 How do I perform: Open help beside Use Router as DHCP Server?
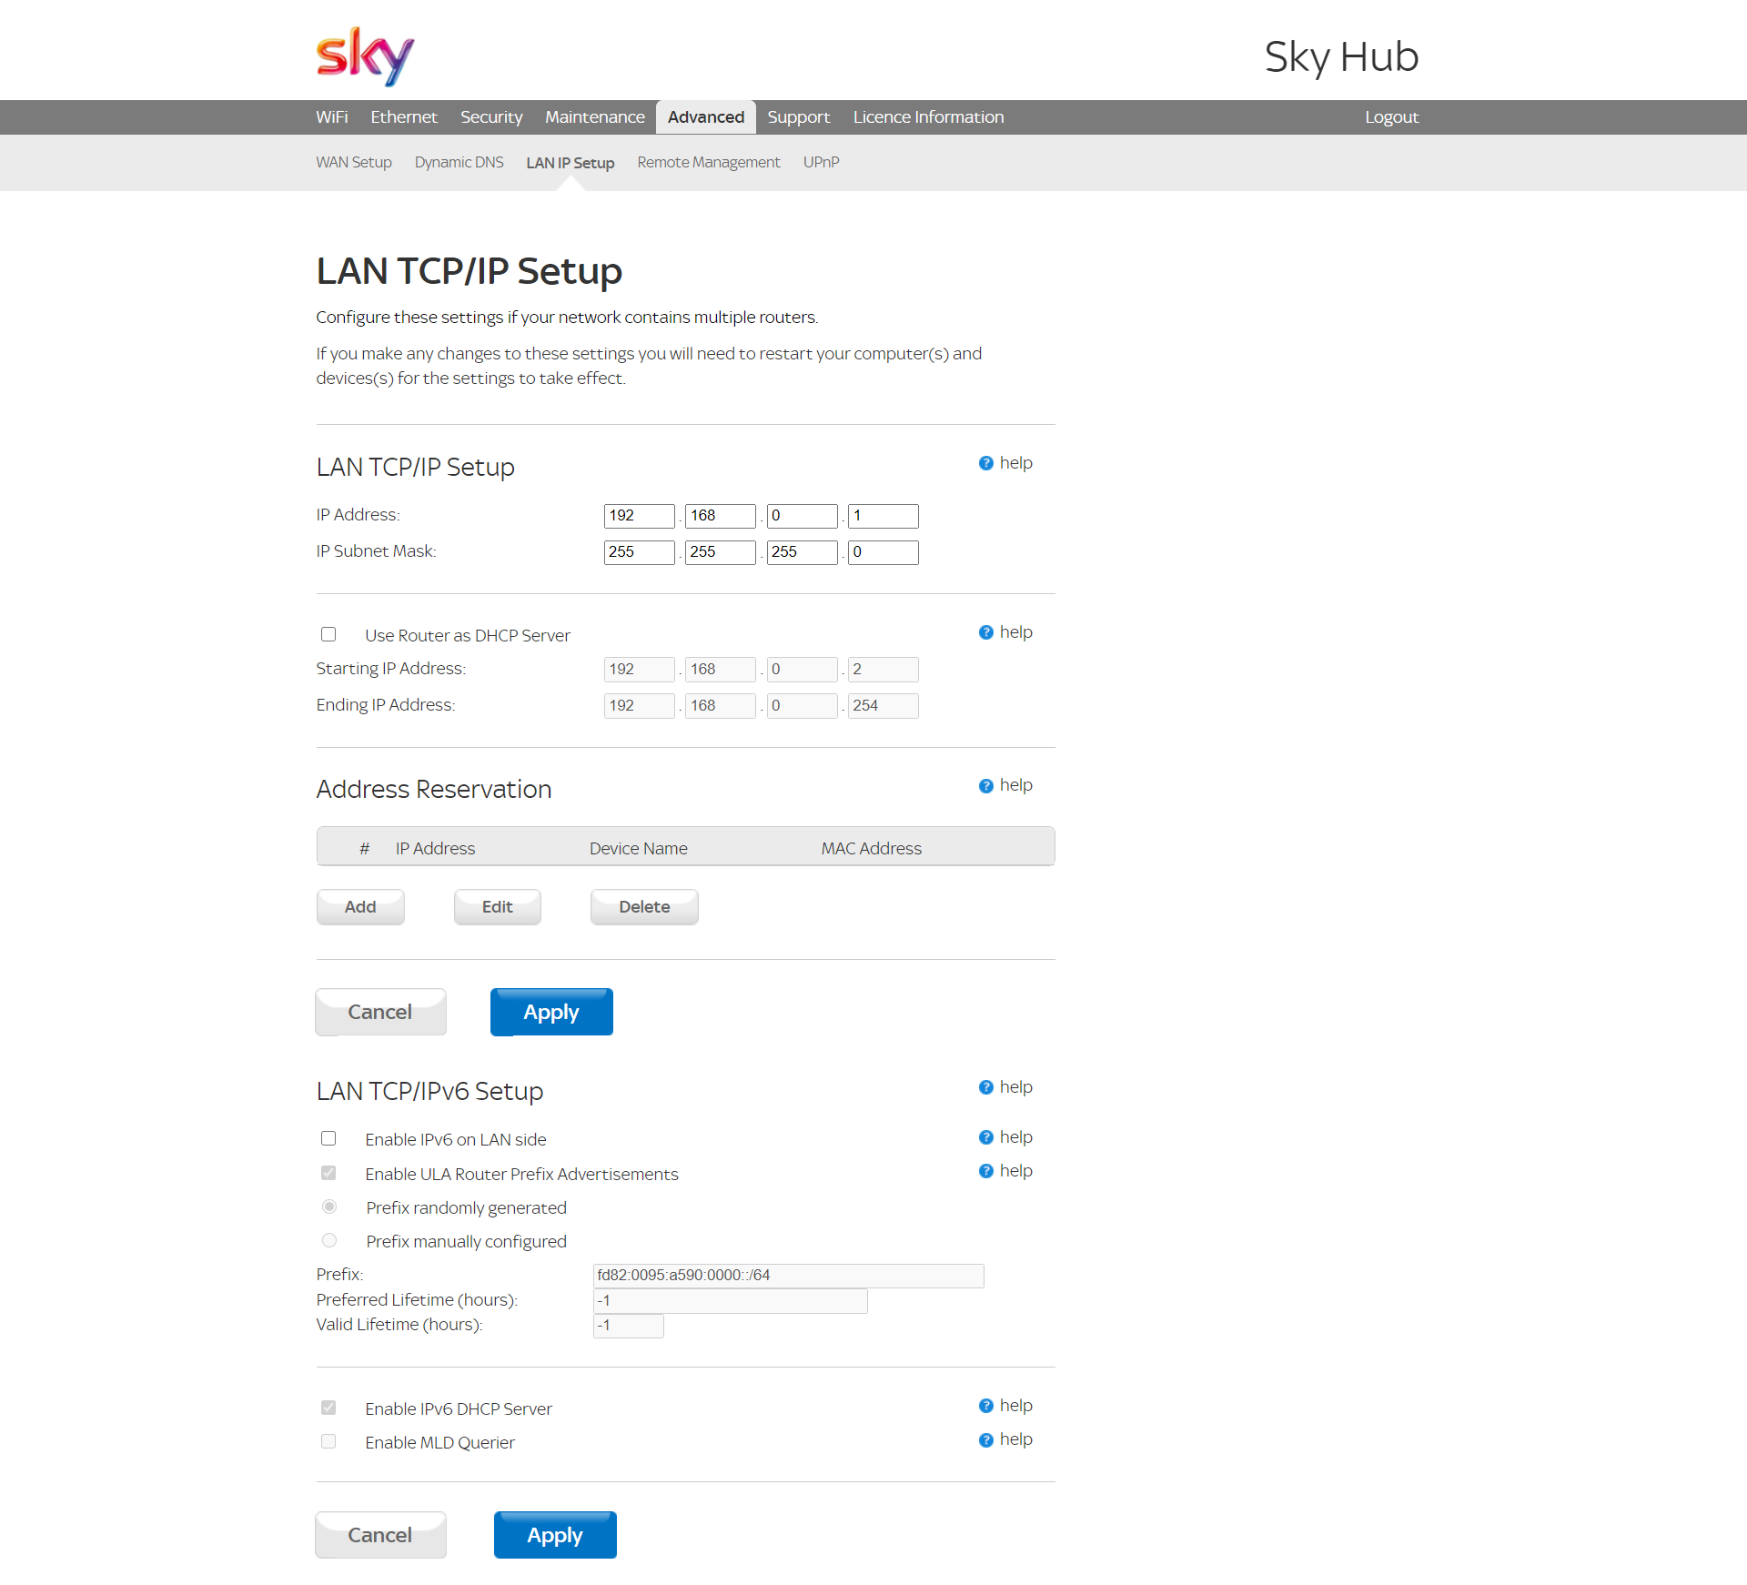(x=1005, y=631)
